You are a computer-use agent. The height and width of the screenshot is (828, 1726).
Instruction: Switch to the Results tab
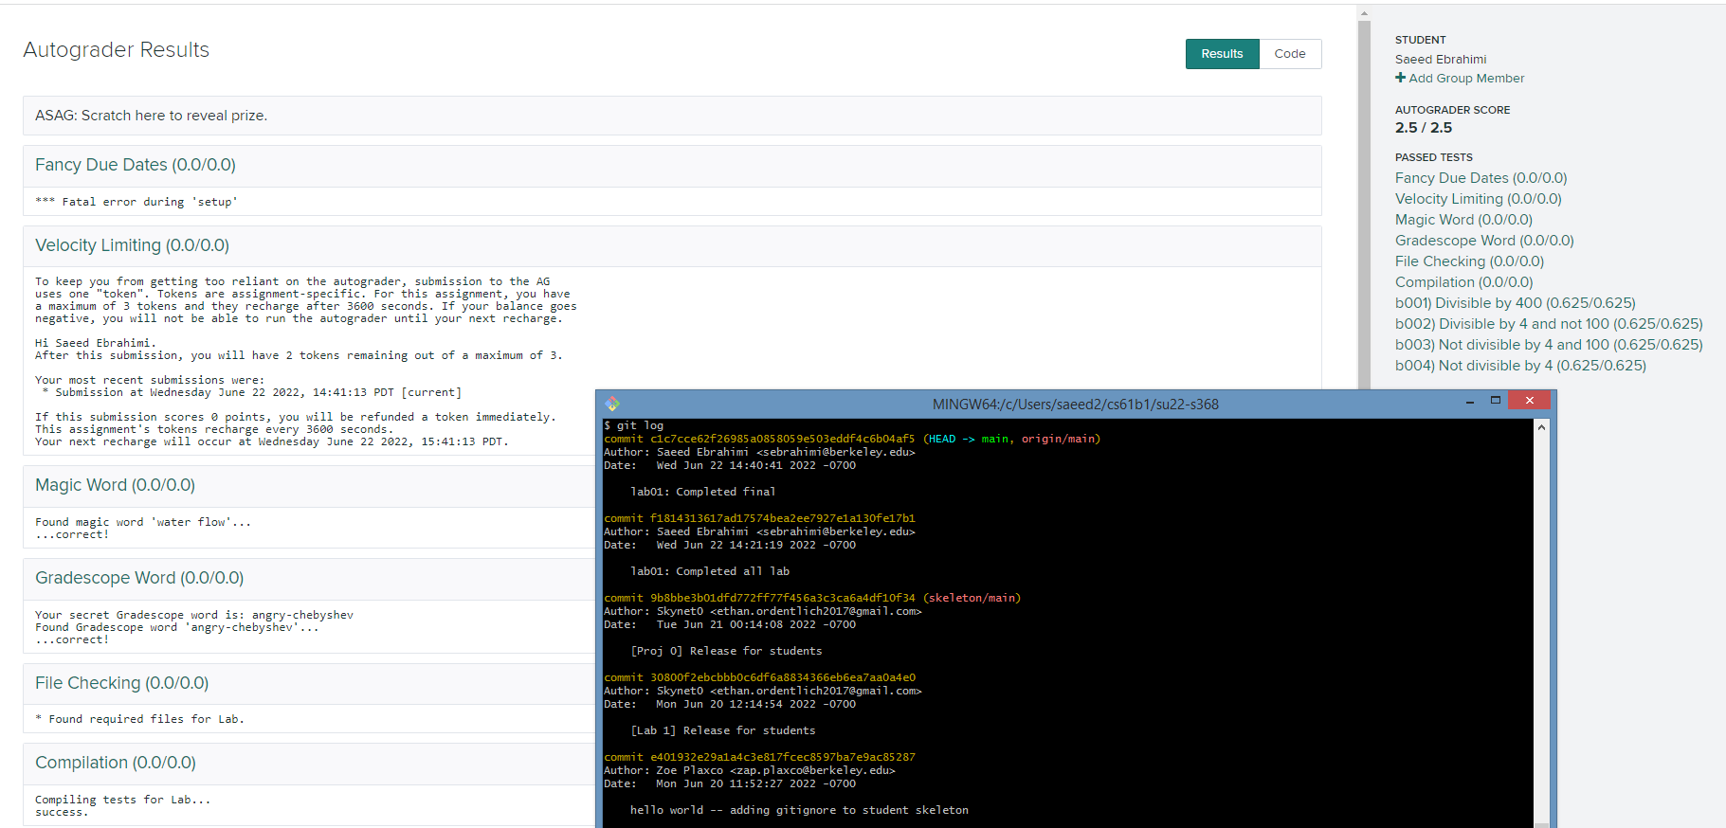[1222, 54]
